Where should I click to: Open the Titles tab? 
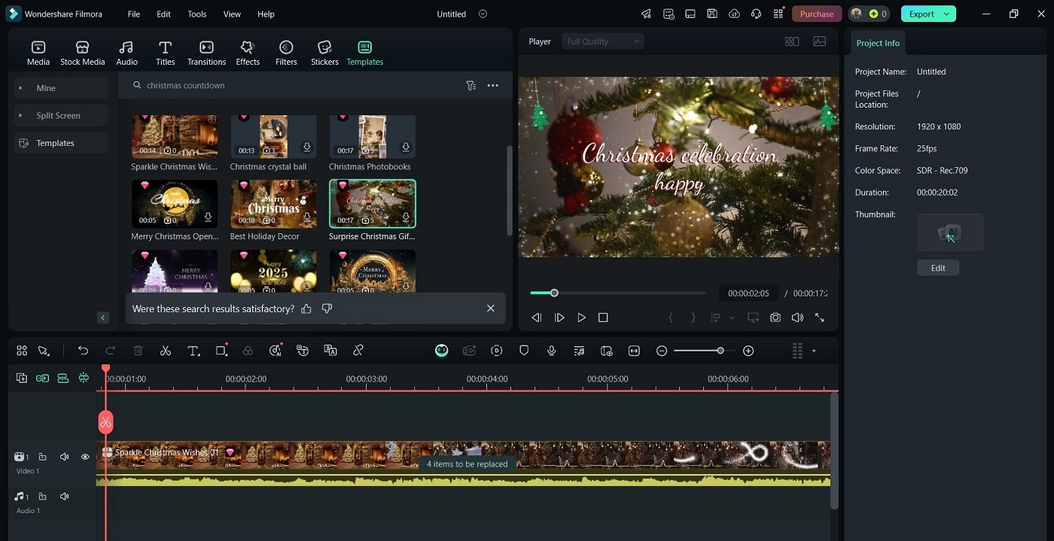point(165,53)
